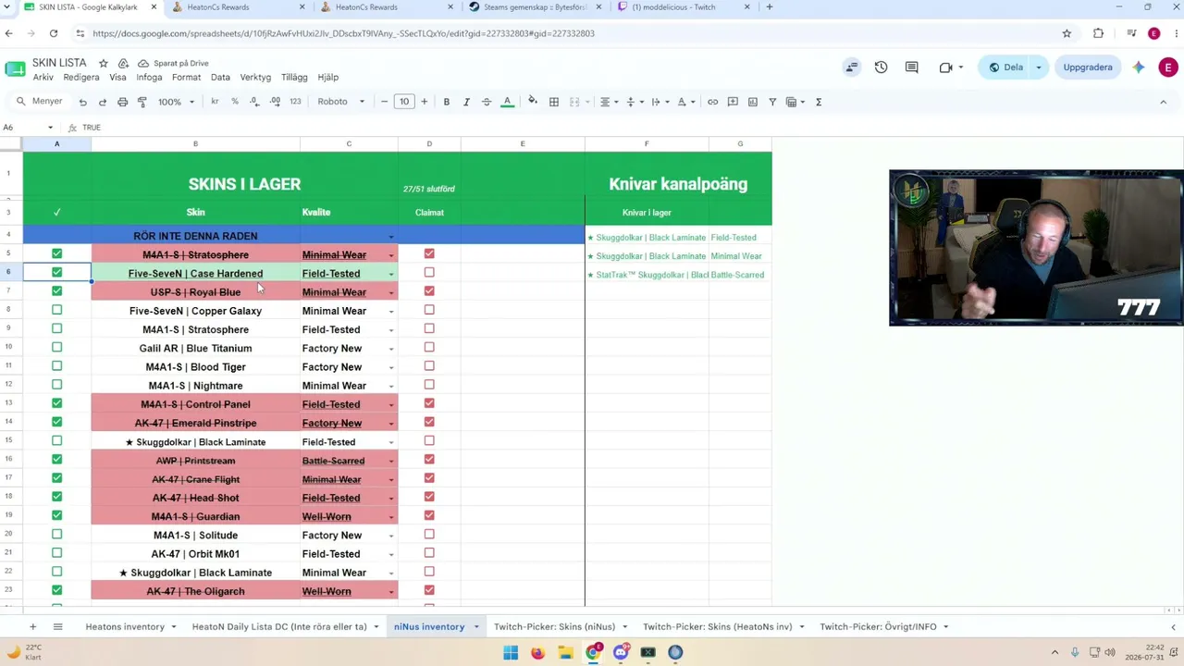This screenshot has width=1184, height=666.
Task: Increase decimal places
Action: 275,102
